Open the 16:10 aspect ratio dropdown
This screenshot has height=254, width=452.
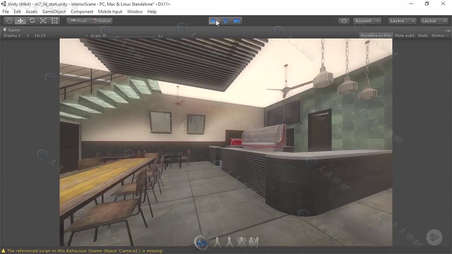tap(61, 36)
